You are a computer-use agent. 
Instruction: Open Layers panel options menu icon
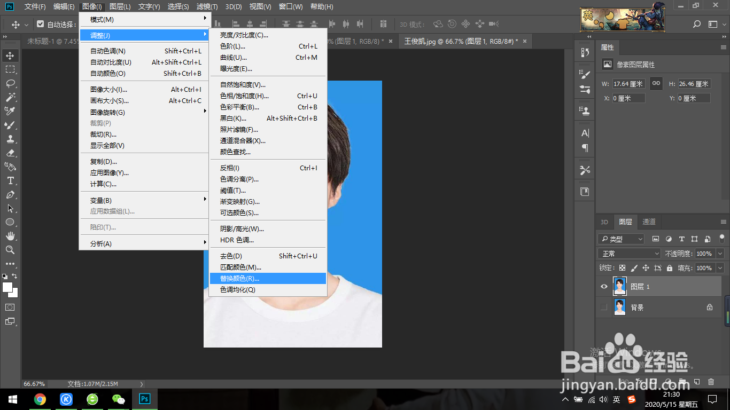click(x=724, y=222)
